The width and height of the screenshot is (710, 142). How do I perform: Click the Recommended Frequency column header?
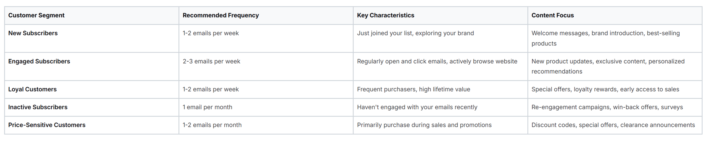[x=221, y=15]
